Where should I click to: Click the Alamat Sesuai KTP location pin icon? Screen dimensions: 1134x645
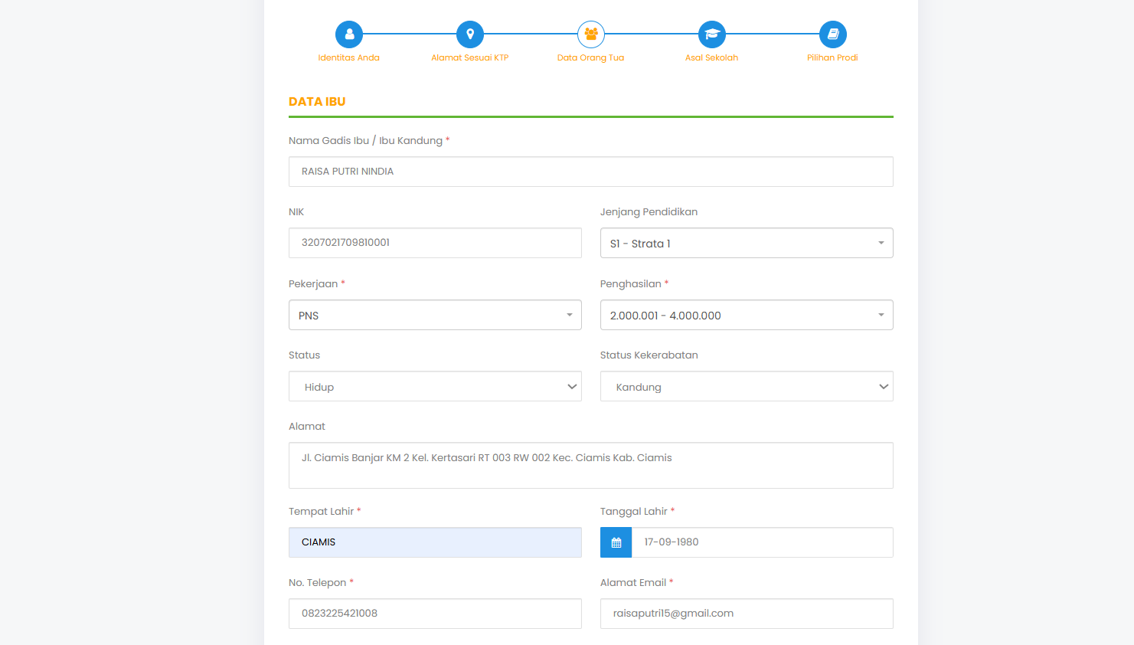470,34
